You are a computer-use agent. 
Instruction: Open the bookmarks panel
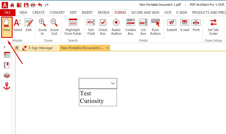[7, 65]
